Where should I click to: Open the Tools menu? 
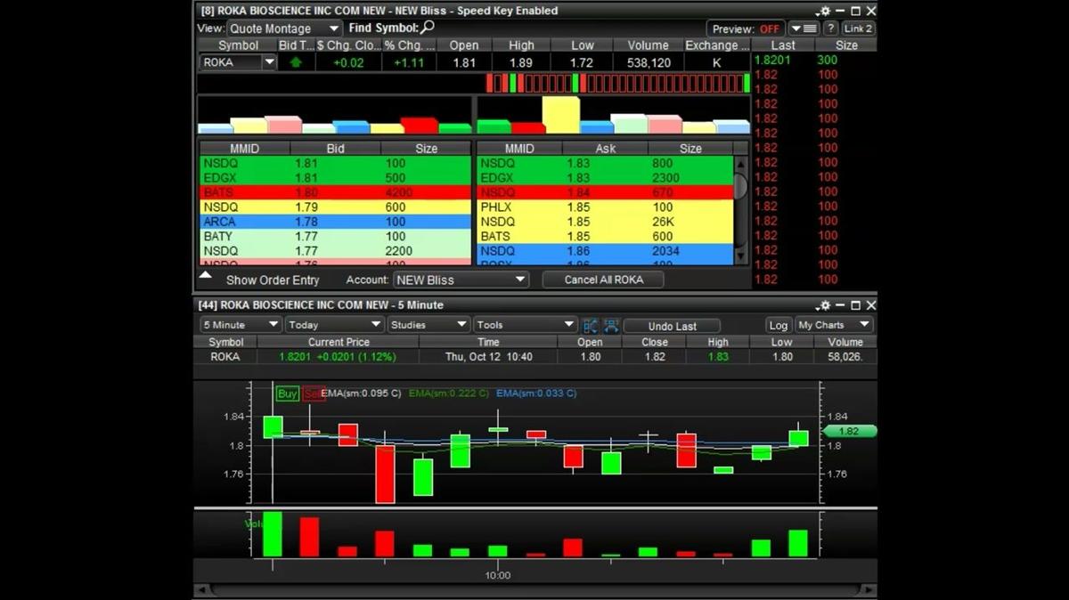[x=525, y=325]
